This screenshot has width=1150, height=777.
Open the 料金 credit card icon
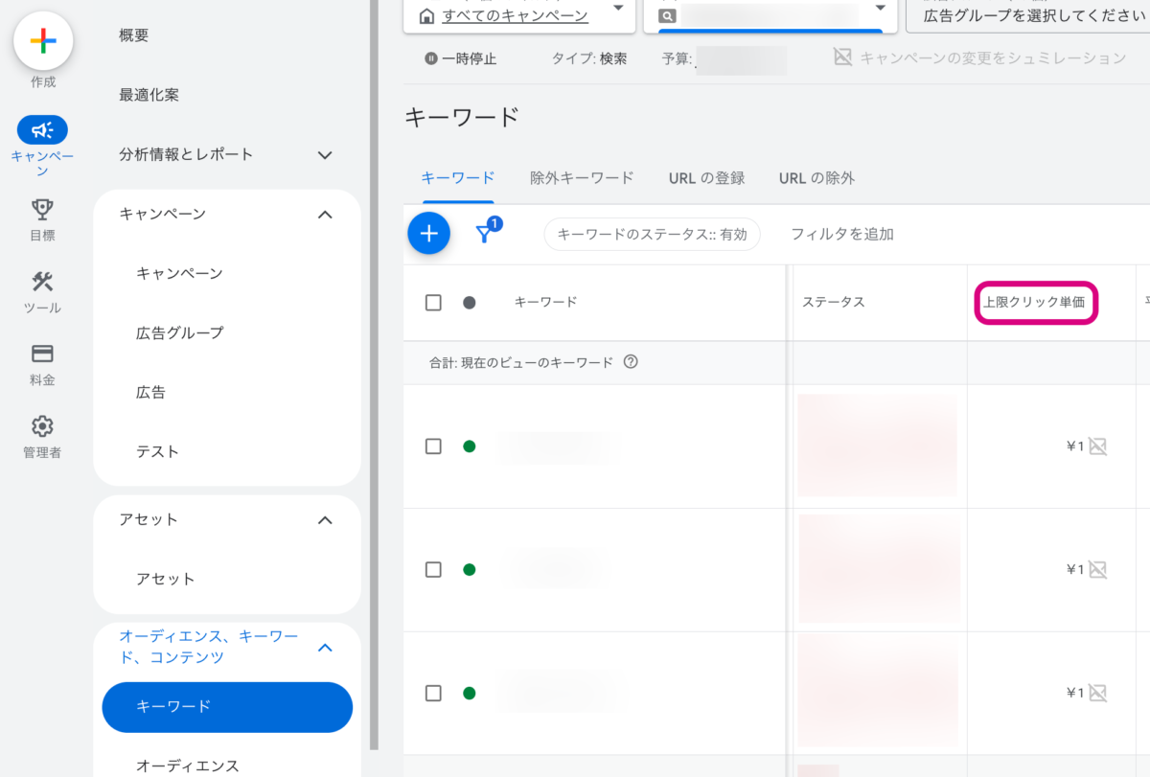tap(42, 354)
